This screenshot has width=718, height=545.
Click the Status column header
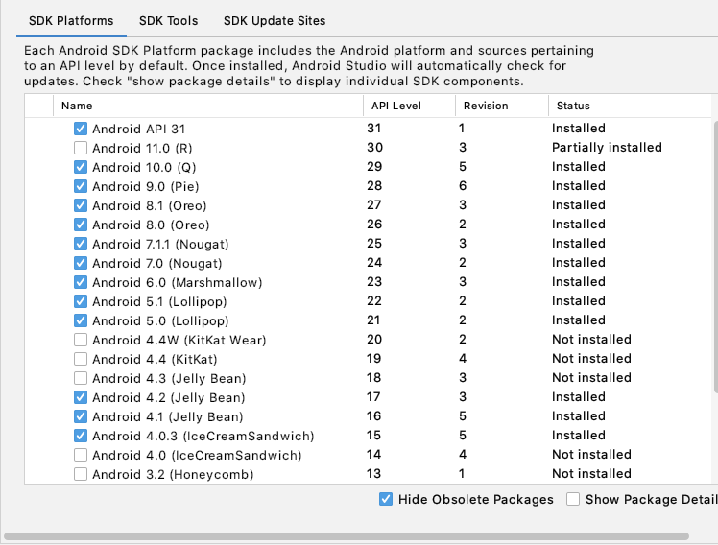(x=572, y=106)
